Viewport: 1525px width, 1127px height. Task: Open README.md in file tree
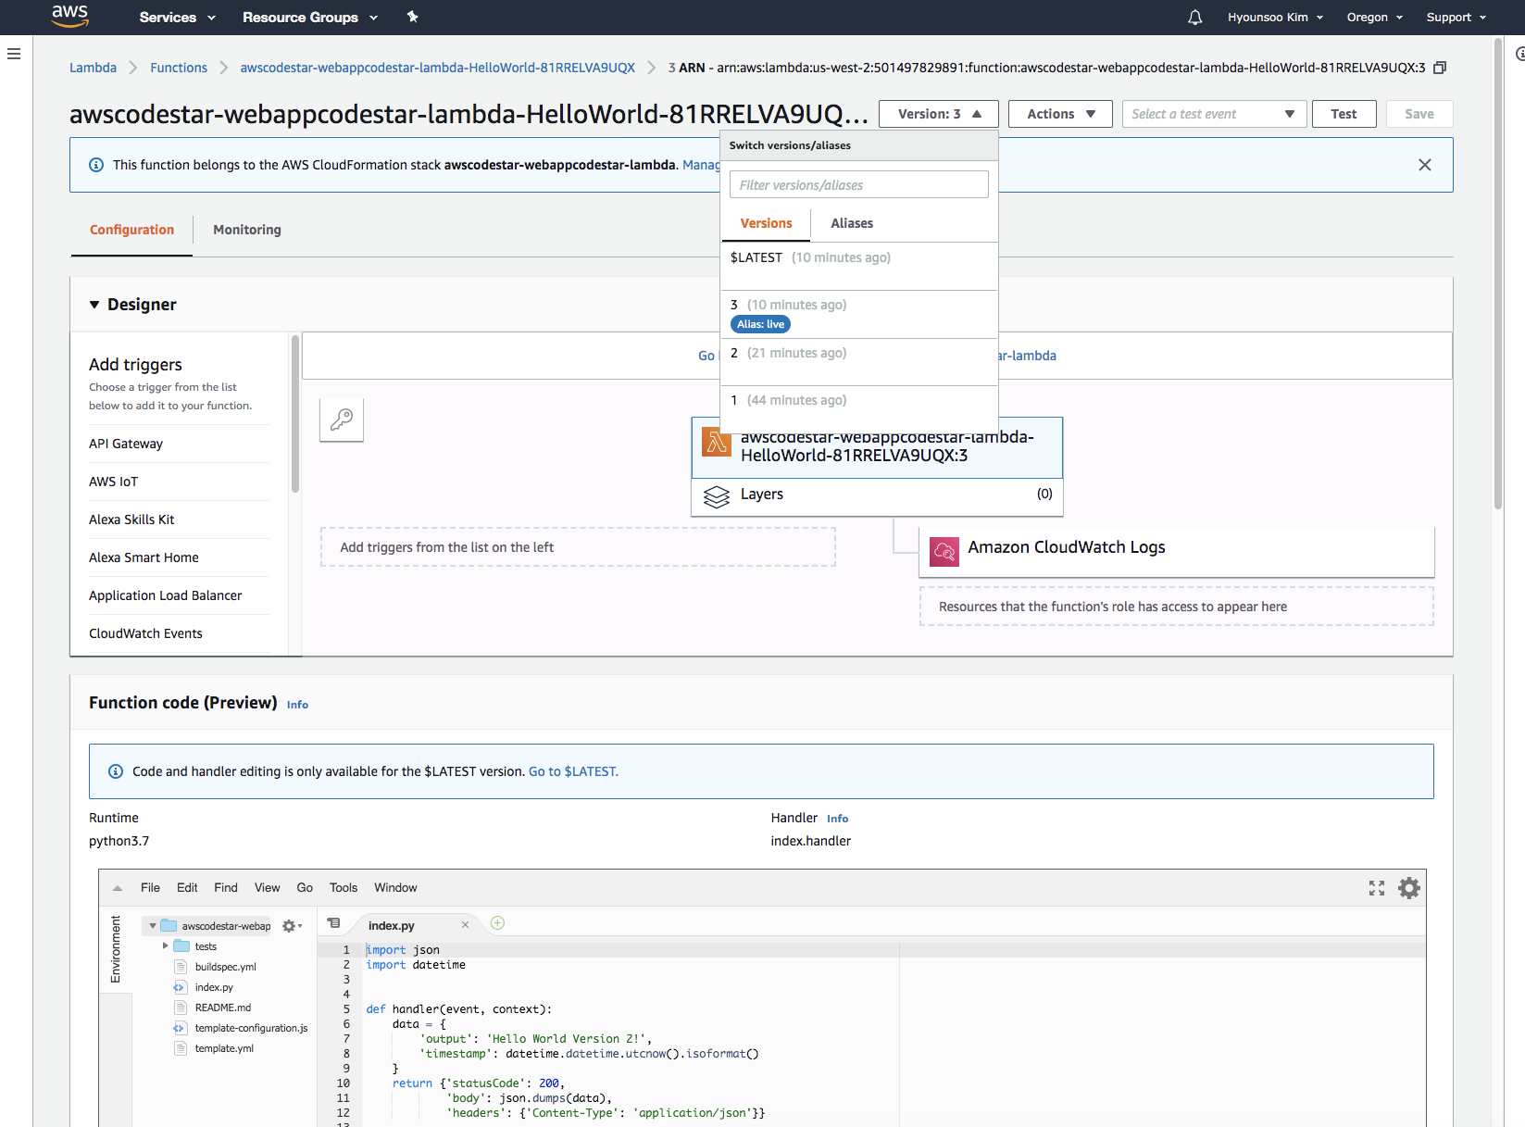(222, 1008)
